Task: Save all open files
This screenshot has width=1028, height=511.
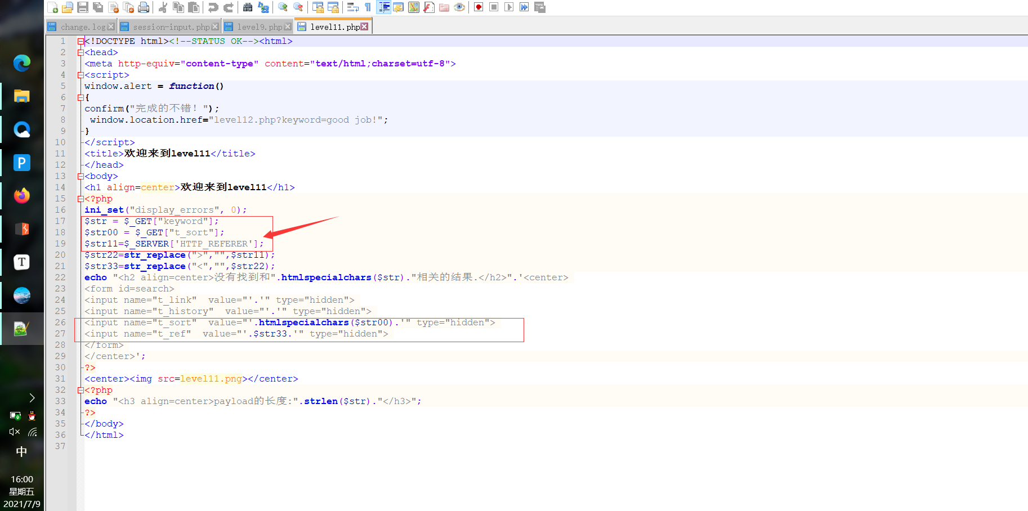Action: (x=98, y=7)
